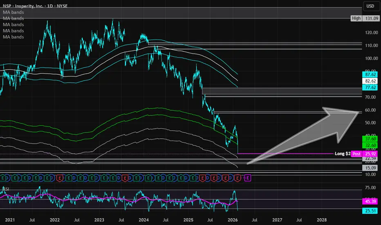
Task: Click the 2022 time axis label
Action: [x=55, y=220]
